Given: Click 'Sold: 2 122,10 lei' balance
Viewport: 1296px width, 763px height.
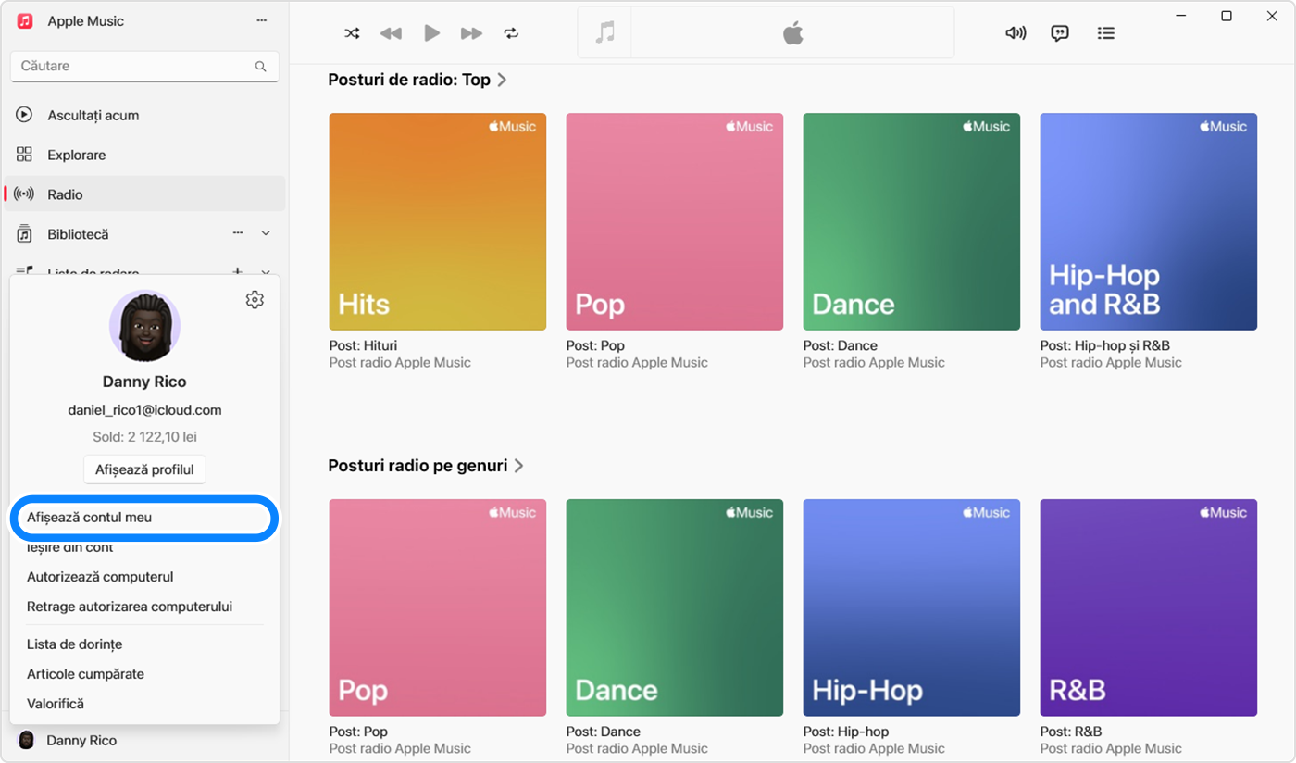Looking at the screenshot, I should tap(144, 437).
